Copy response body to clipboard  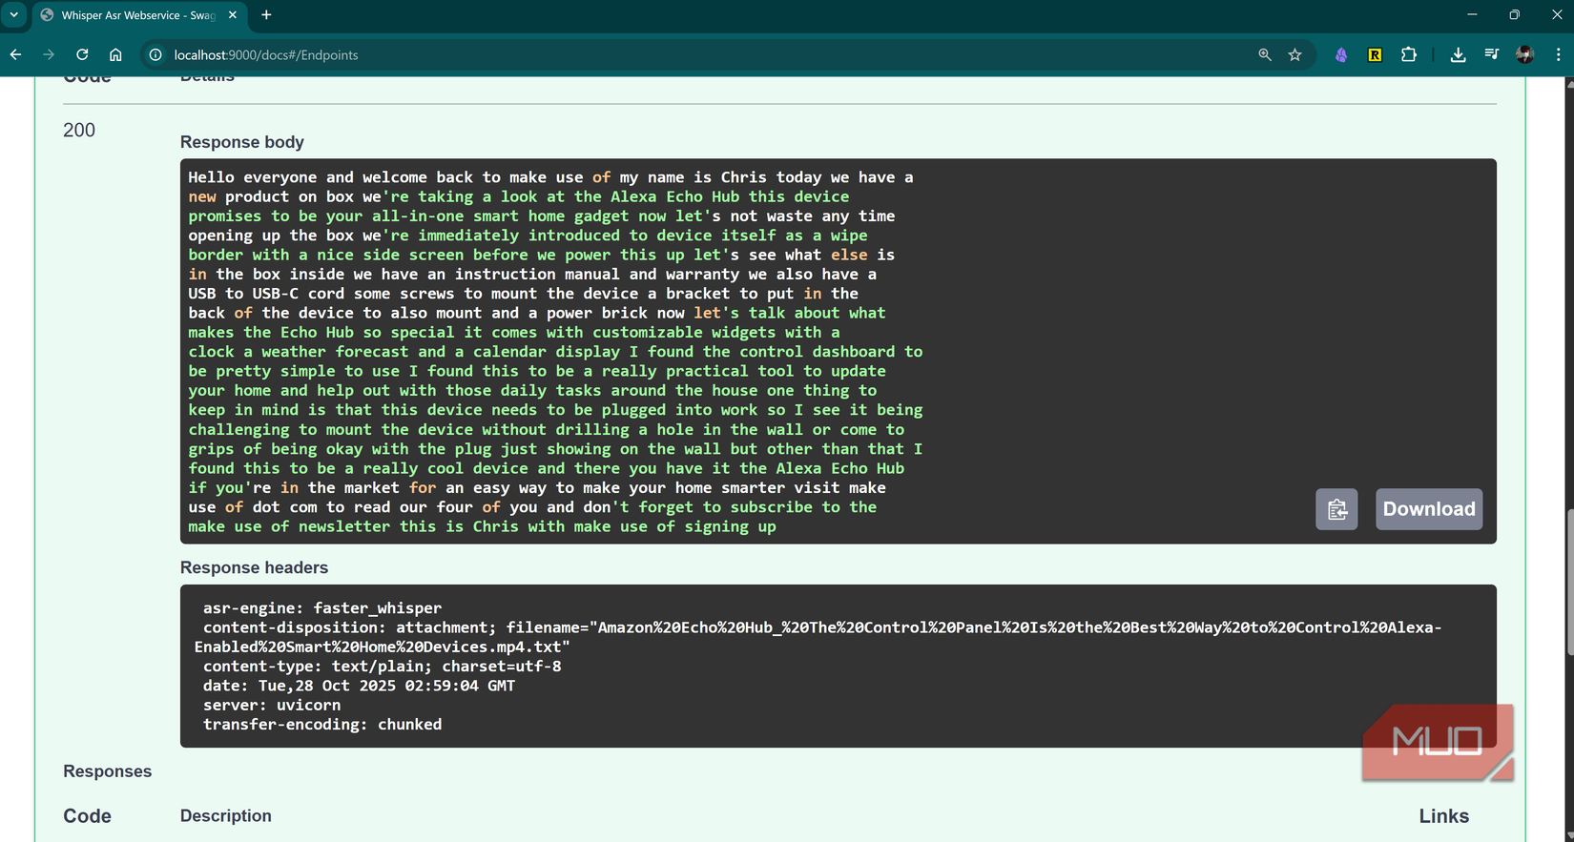(x=1336, y=509)
